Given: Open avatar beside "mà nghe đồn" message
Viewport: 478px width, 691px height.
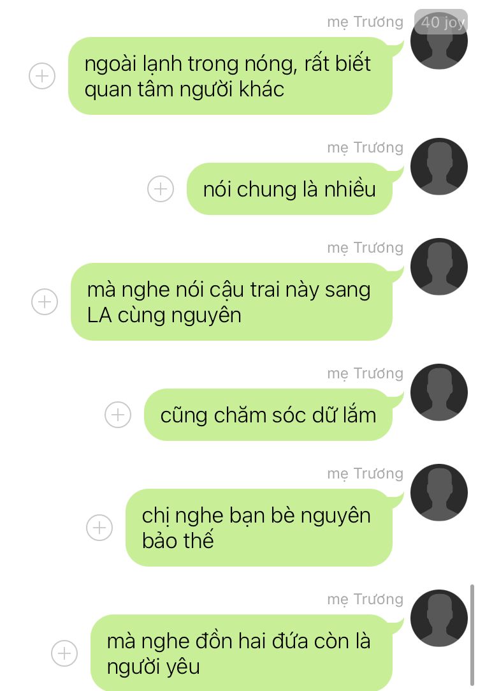Looking at the screenshot, I should pos(439,618).
